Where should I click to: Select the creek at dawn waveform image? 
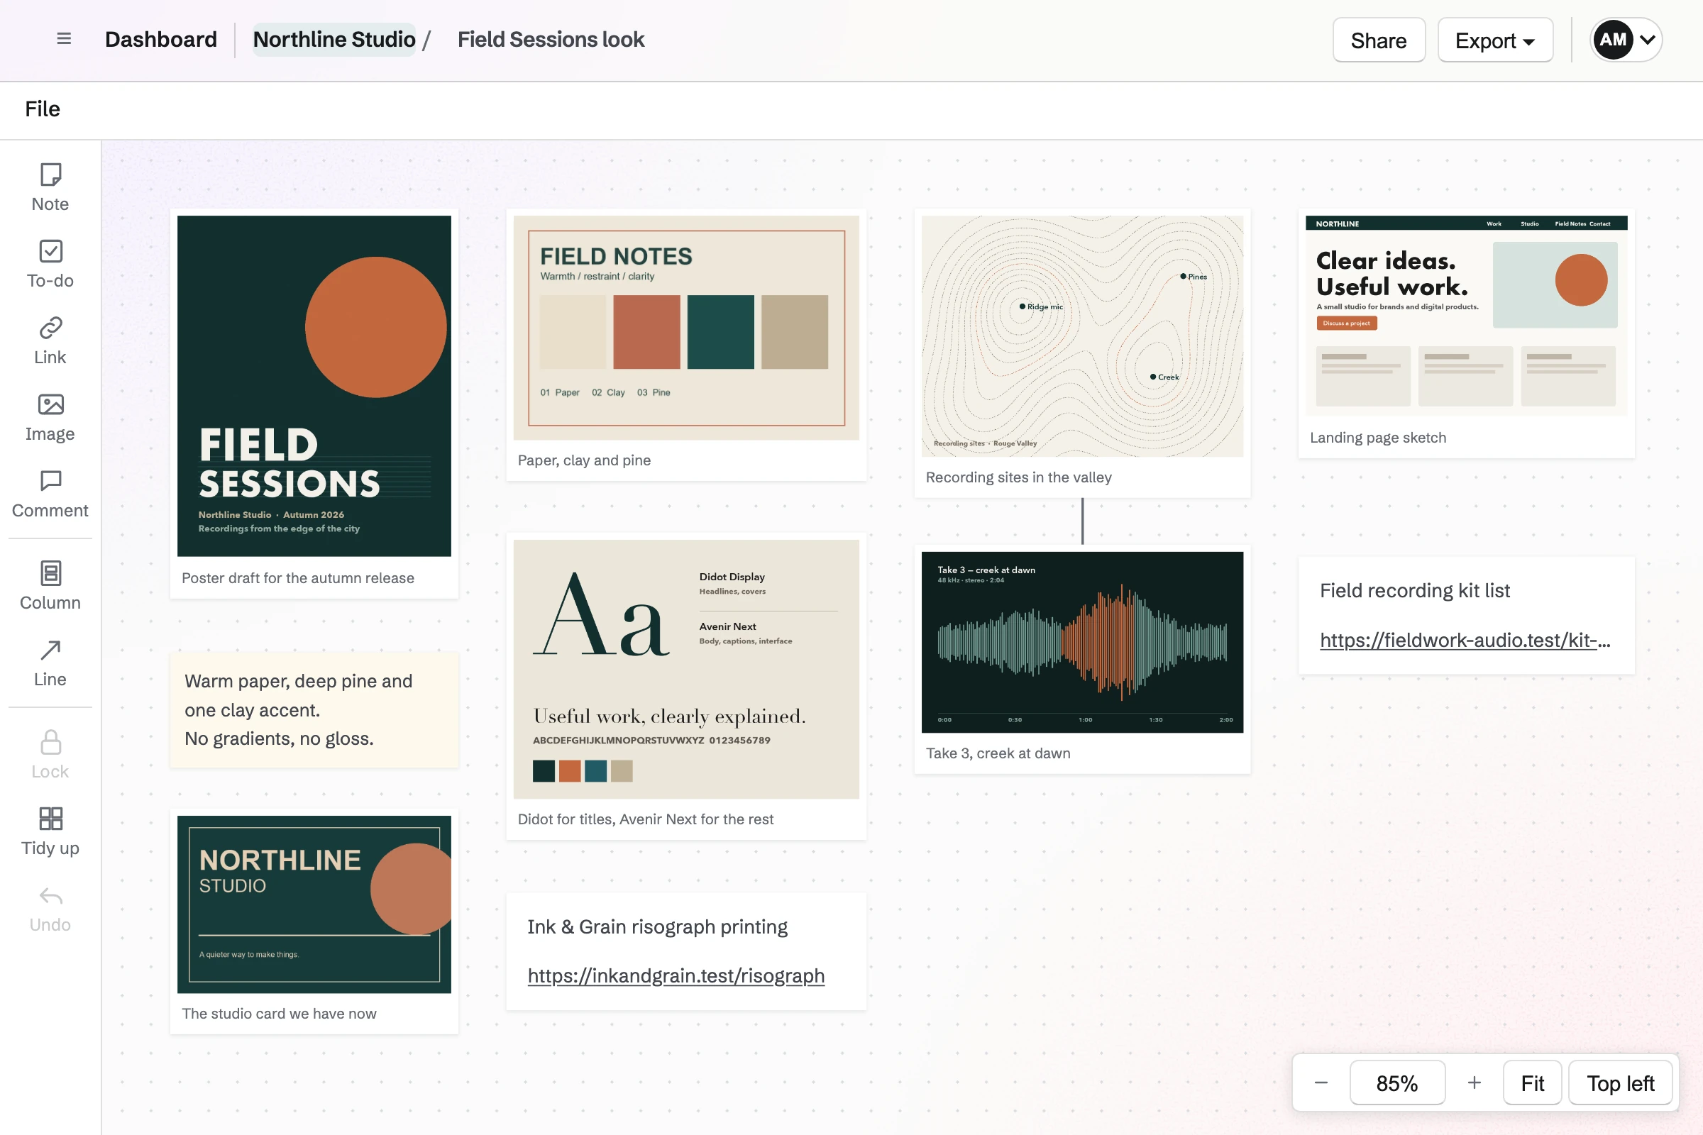1081,642
